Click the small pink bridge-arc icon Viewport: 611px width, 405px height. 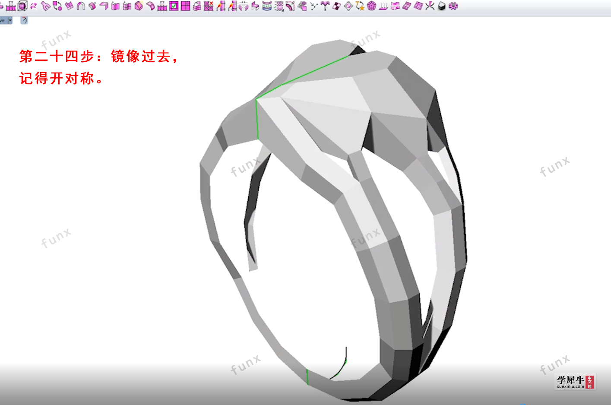34,6
